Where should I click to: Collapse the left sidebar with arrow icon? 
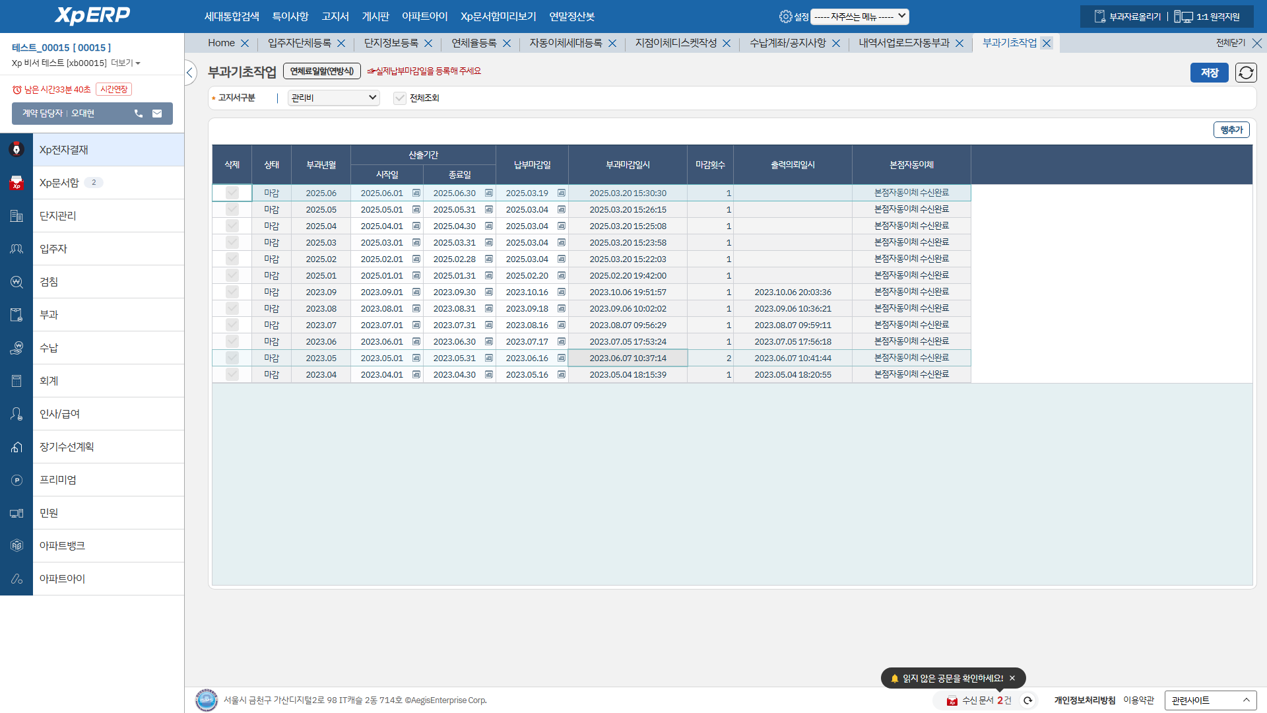click(190, 73)
